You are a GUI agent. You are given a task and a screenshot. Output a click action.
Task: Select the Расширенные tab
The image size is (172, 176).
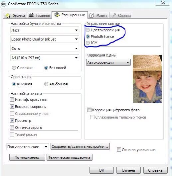point(70,15)
